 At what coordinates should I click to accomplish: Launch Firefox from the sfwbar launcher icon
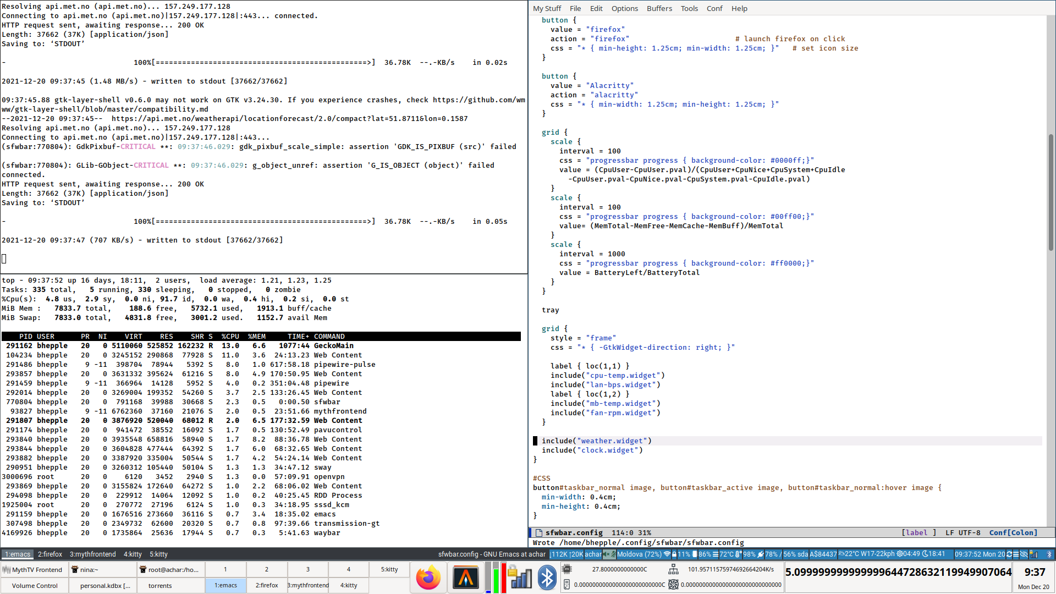(428, 577)
